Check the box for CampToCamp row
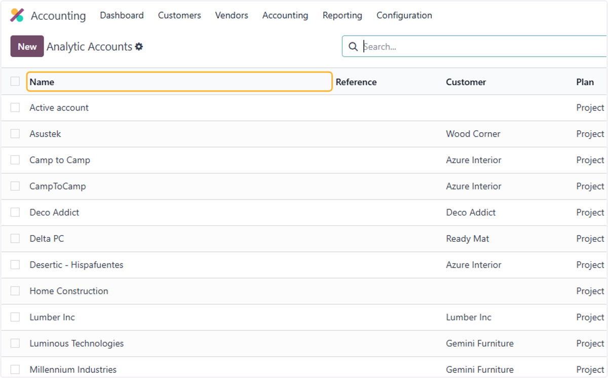The image size is (608, 378). coord(15,186)
